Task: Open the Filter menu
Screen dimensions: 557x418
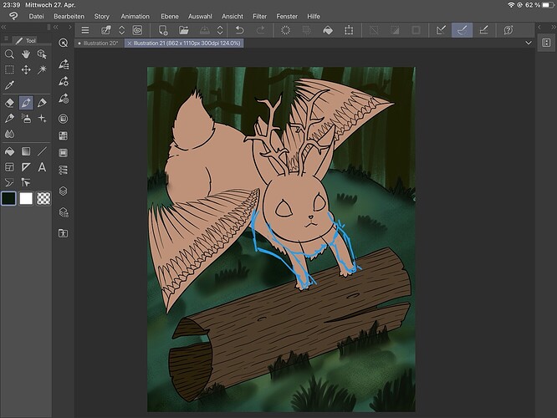Action: (x=259, y=16)
